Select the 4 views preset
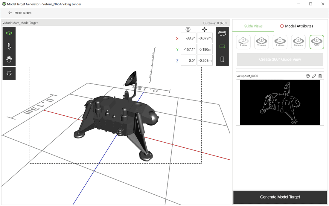This screenshot has width=329, height=206. click(280, 42)
